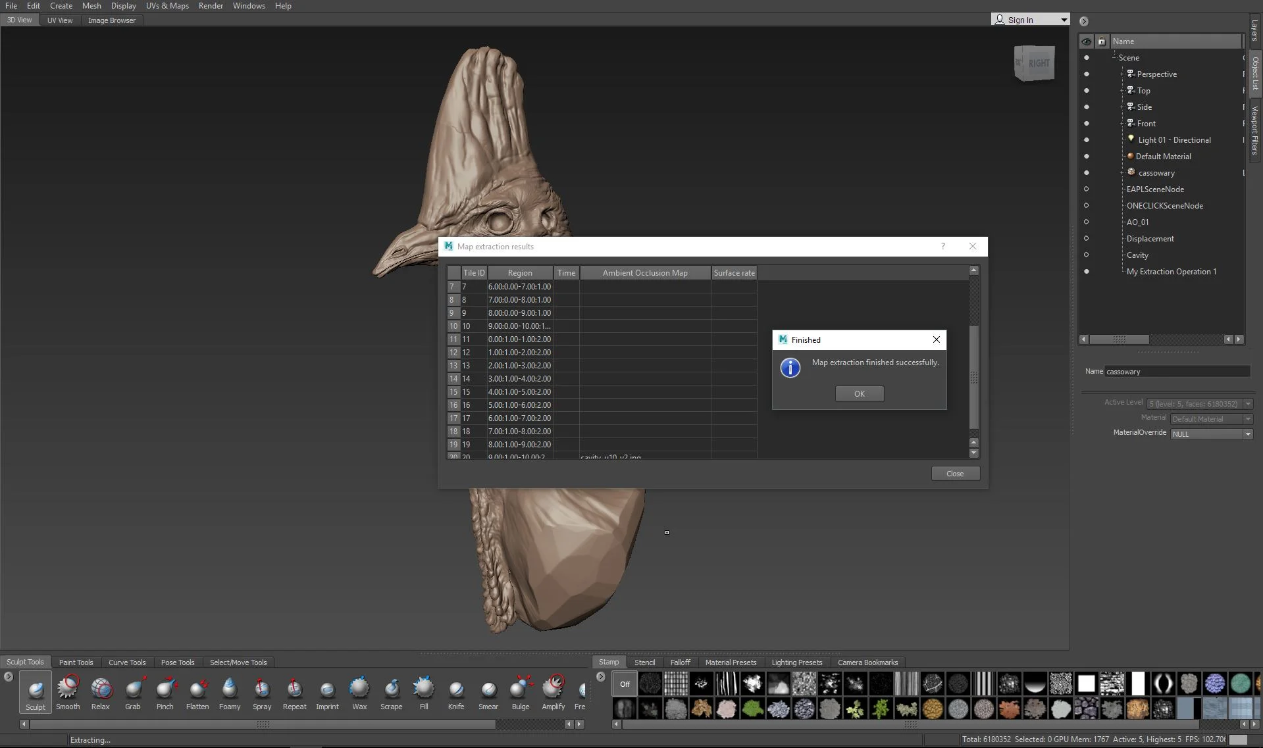Screen dimensions: 1263x748
Task: Switch to the Paint Tools tab
Action: click(x=76, y=662)
